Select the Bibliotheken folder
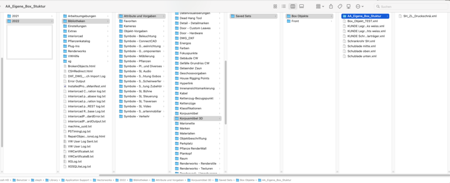This screenshot has width=450, height=183. (76, 21)
